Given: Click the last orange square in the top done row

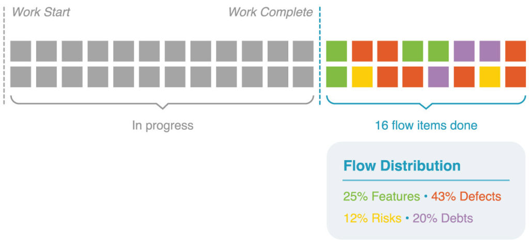Looking at the screenshot, I should pyautogui.click(x=516, y=51).
